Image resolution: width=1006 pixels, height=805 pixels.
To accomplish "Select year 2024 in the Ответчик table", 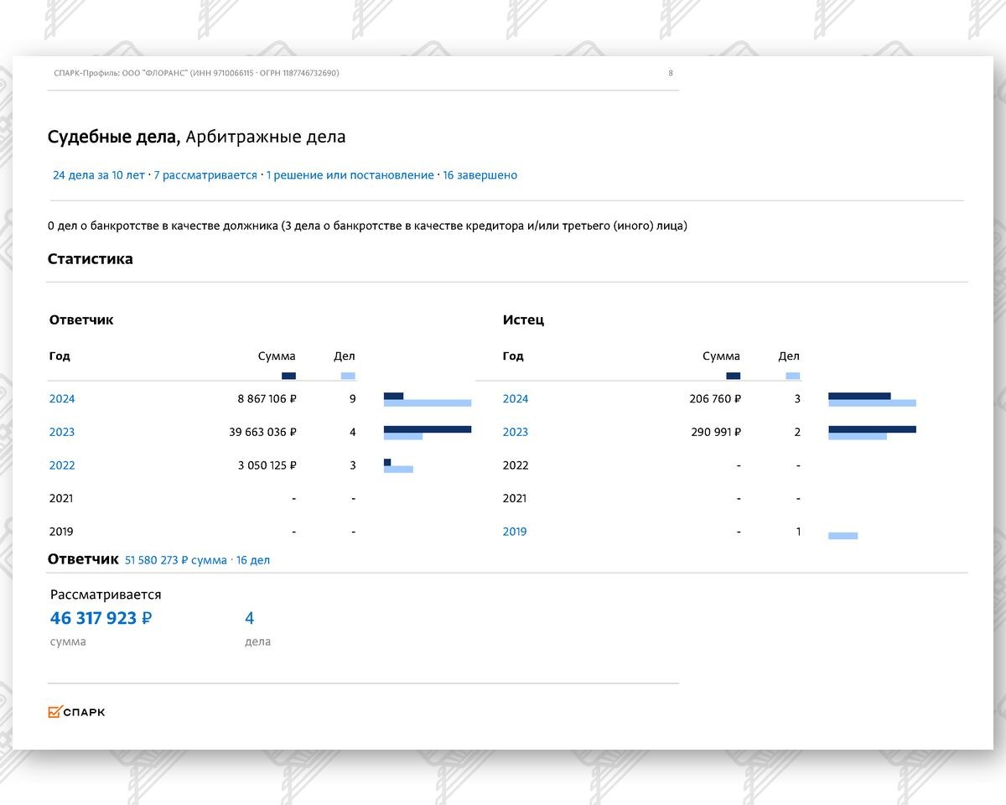I will (62, 399).
